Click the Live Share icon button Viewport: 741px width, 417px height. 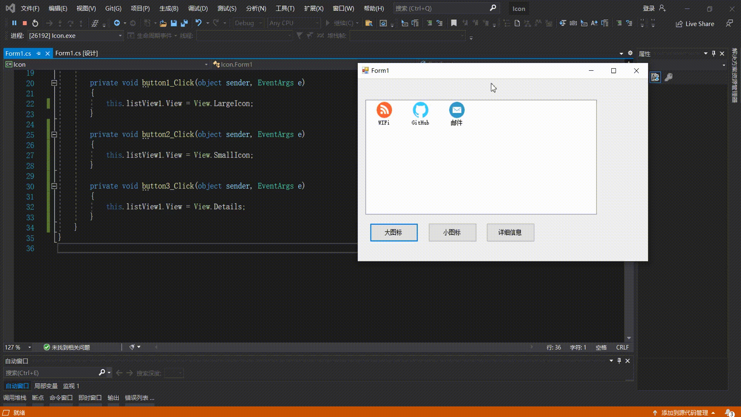pyautogui.click(x=695, y=24)
